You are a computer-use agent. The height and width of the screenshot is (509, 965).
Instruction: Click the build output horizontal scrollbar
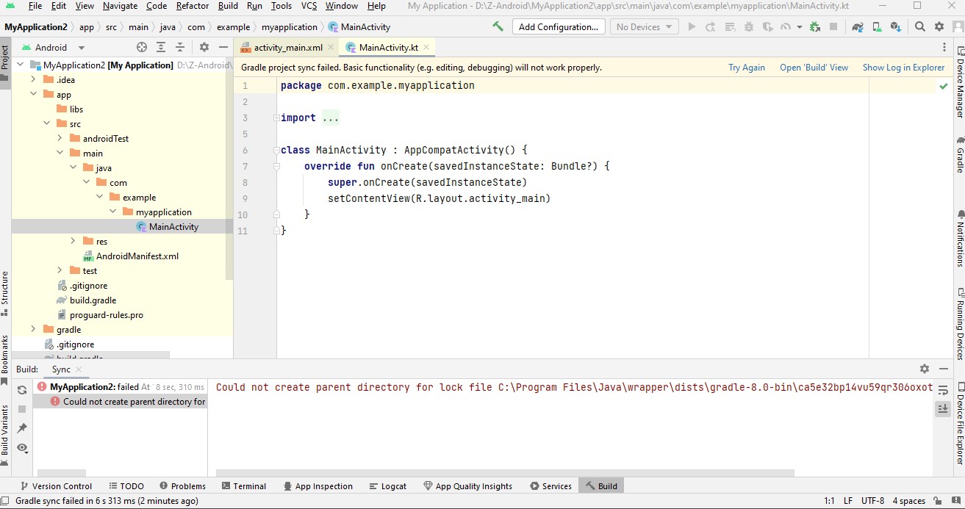[x=504, y=474]
